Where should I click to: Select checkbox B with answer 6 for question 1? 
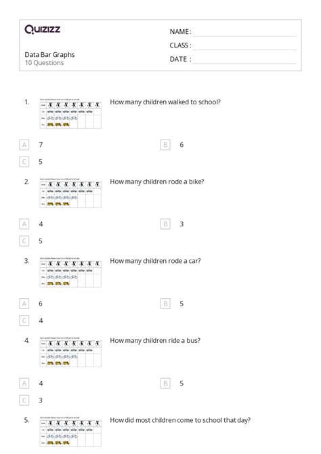pos(165,145)
